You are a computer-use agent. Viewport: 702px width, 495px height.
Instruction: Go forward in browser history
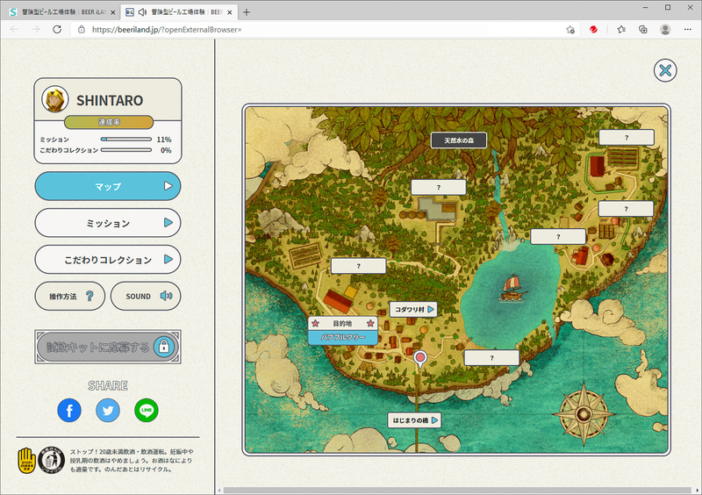(35, 30)
